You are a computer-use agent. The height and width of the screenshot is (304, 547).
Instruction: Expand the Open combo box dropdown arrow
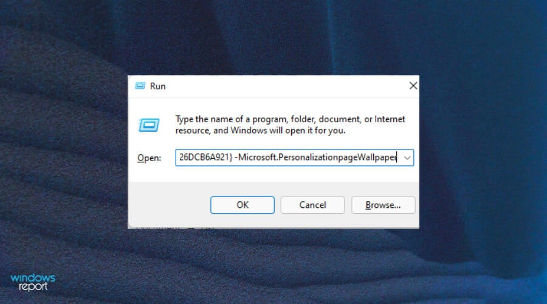[407, 157]
